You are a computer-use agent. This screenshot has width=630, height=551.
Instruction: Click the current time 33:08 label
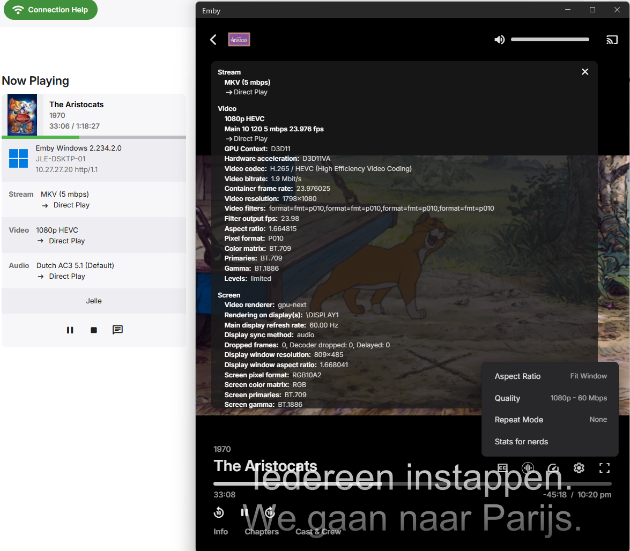click(x=225, y=494)
